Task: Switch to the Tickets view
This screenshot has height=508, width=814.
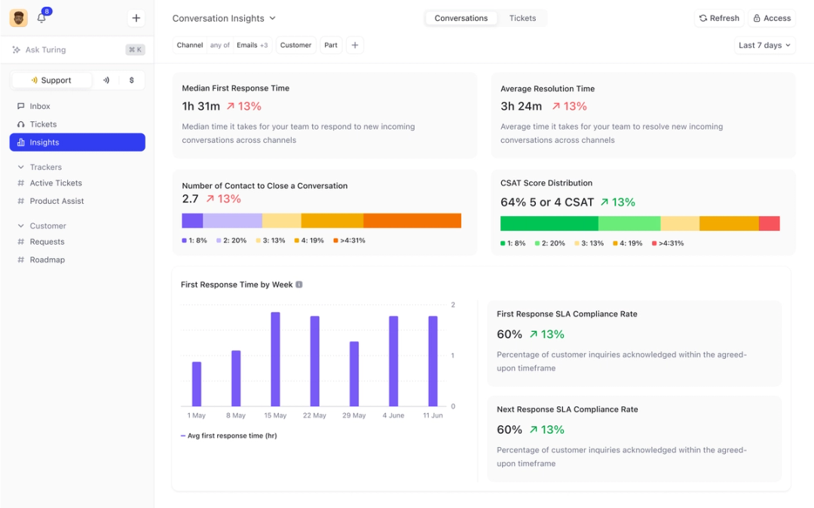Action: 522,18
